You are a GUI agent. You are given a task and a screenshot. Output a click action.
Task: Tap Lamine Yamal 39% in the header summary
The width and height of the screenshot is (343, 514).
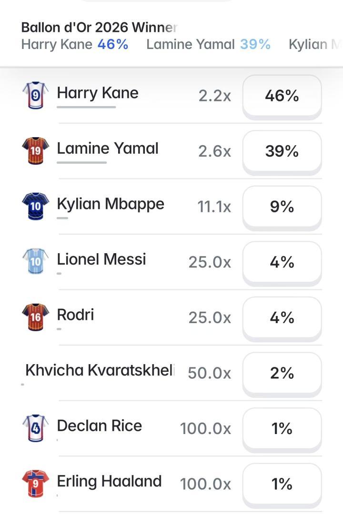tap(209, 44)
